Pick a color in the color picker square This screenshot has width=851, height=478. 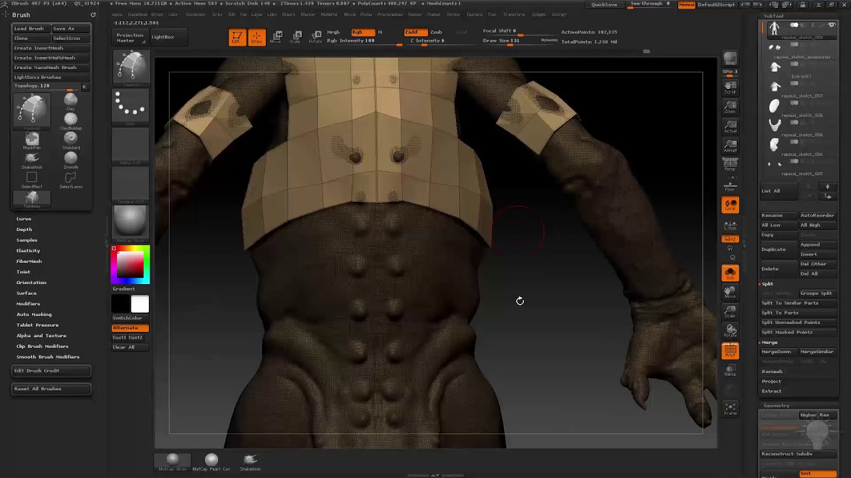(130, 264)
